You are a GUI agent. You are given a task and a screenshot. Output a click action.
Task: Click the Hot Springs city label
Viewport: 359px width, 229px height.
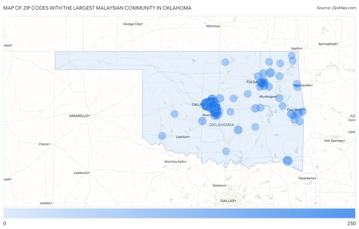pos(334,141)
